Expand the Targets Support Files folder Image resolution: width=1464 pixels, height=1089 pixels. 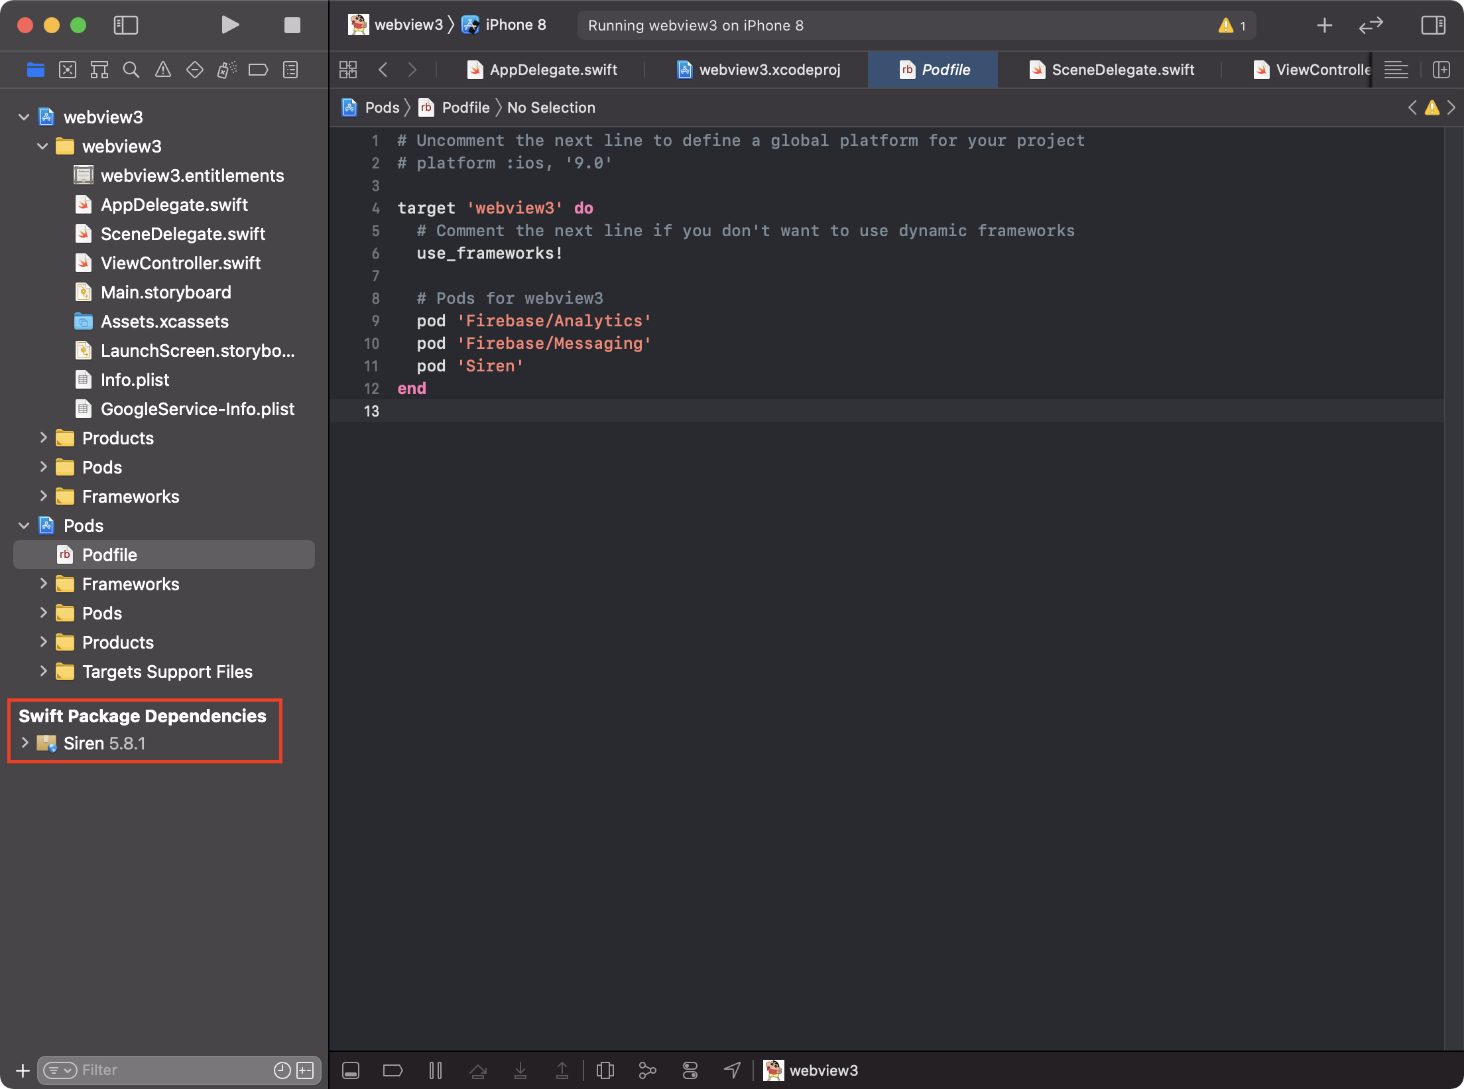[x=43, y=671]
